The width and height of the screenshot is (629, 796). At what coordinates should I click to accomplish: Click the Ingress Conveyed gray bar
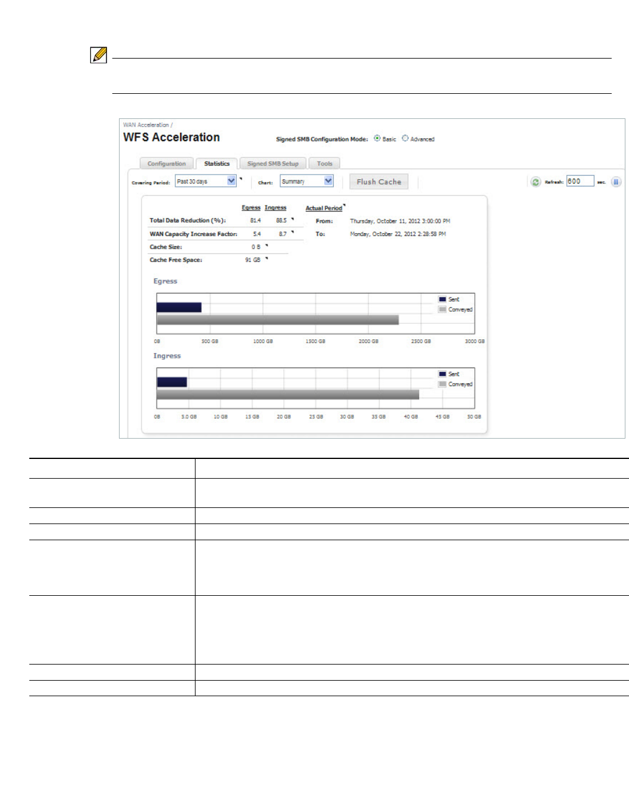point(288,394)
